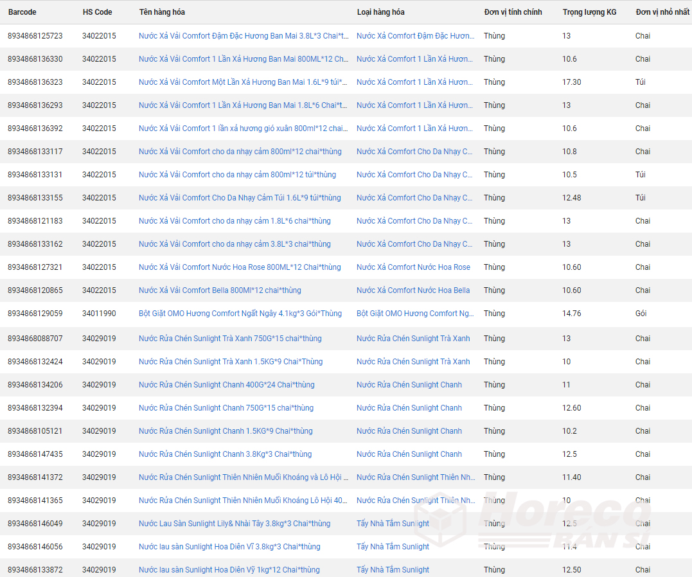Click weight value 11.40
The image size is (692, 577).
point(571,477)
